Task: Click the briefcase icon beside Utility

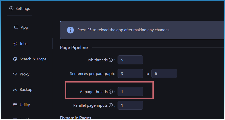Action: 15,105
